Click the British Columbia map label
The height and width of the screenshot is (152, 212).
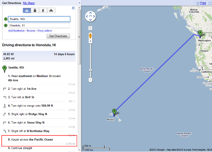[194, 11]
